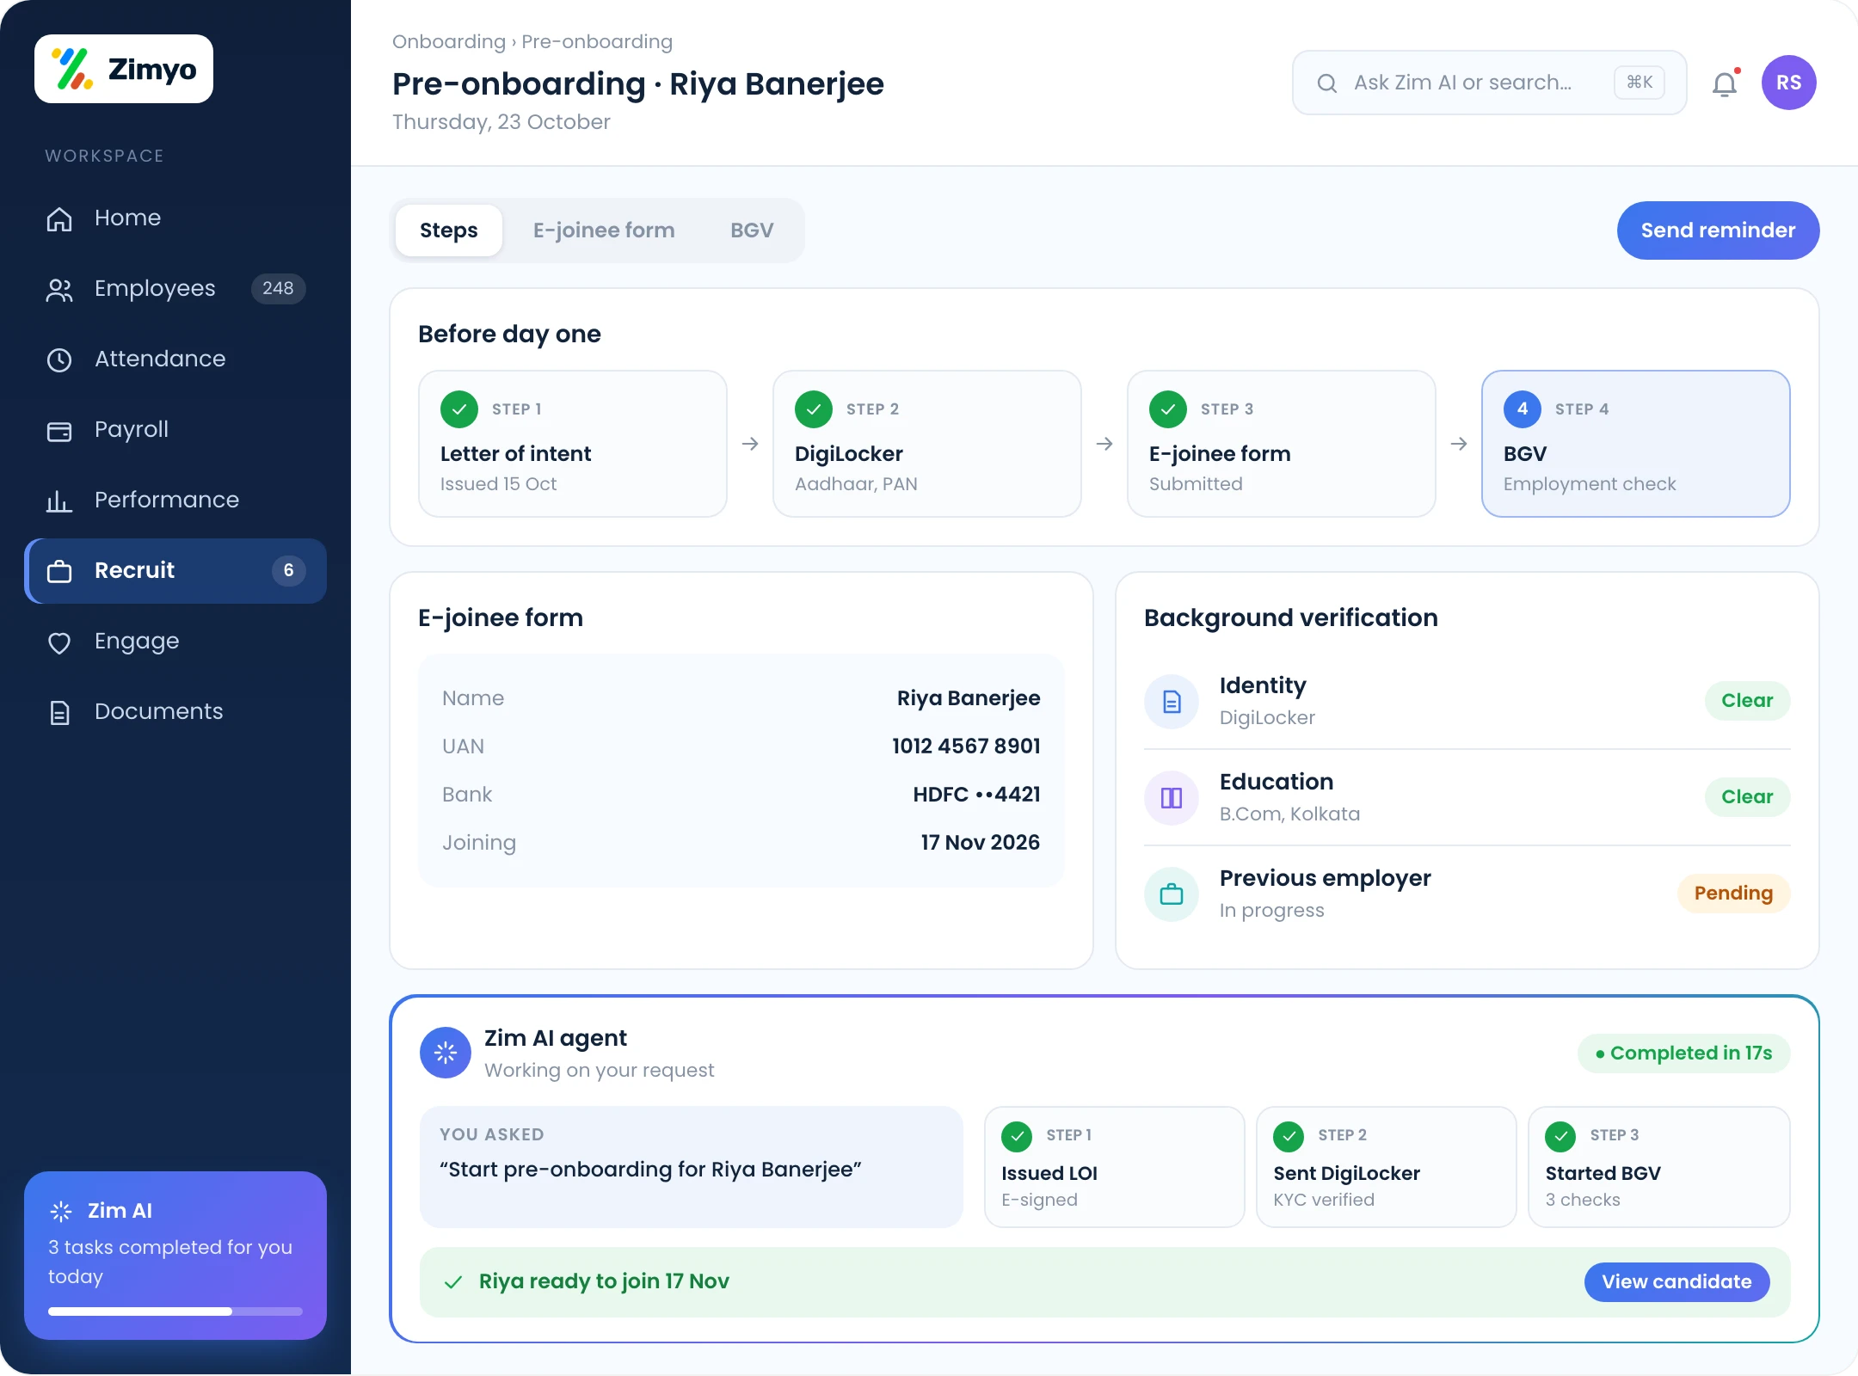The width and height of the screenshot is (1858, 1376).
Task: Open notifications bell
Action: (x=1726, y=83)
